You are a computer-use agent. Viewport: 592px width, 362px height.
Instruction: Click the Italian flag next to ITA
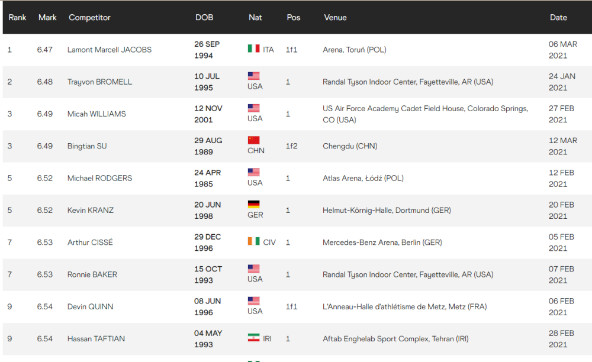(x=253, y=49)
